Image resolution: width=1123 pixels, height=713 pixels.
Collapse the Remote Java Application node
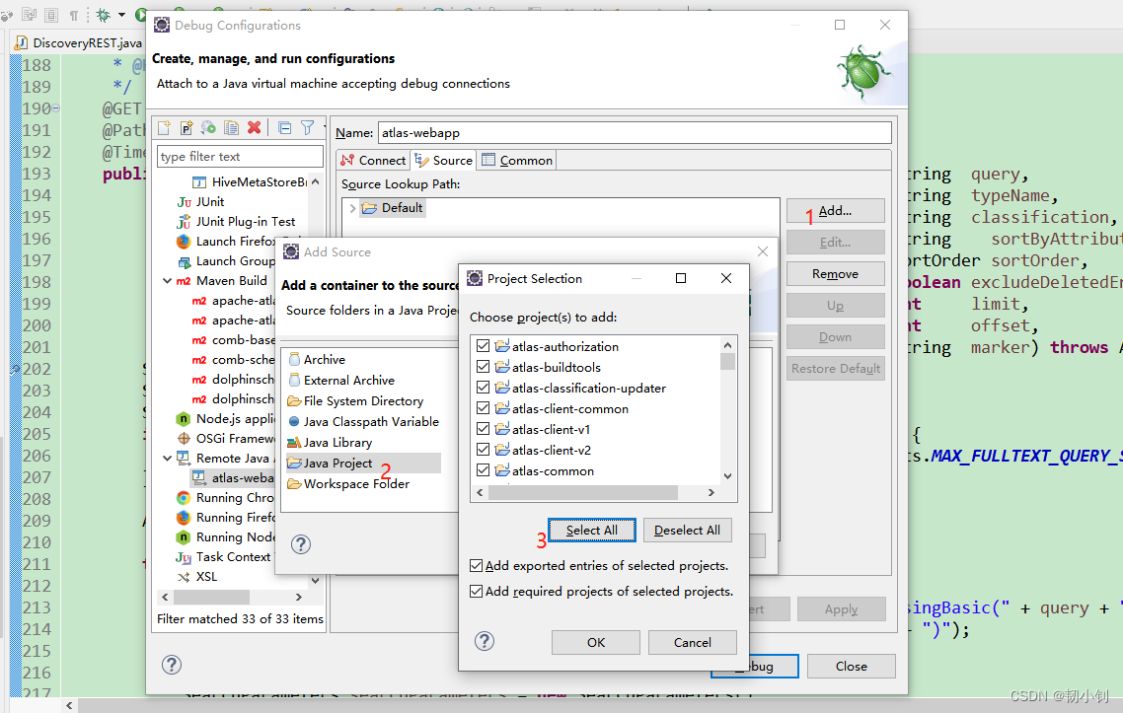point(167,459)
